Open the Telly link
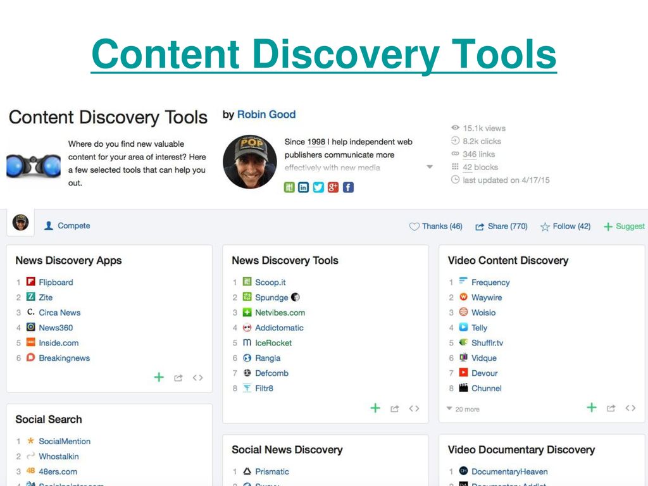Viewport: 648px width, 486px height. click(x=480, y=328)
